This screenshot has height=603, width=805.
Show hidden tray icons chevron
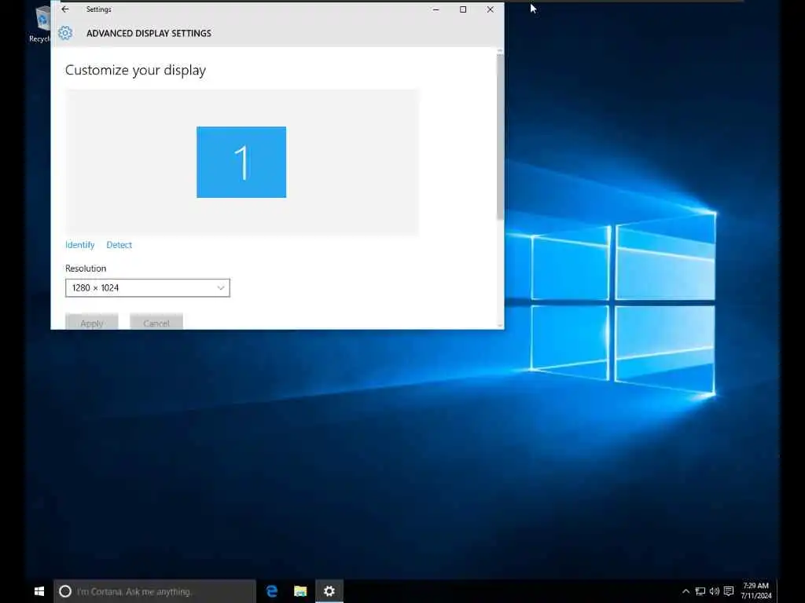click(686, 591)
